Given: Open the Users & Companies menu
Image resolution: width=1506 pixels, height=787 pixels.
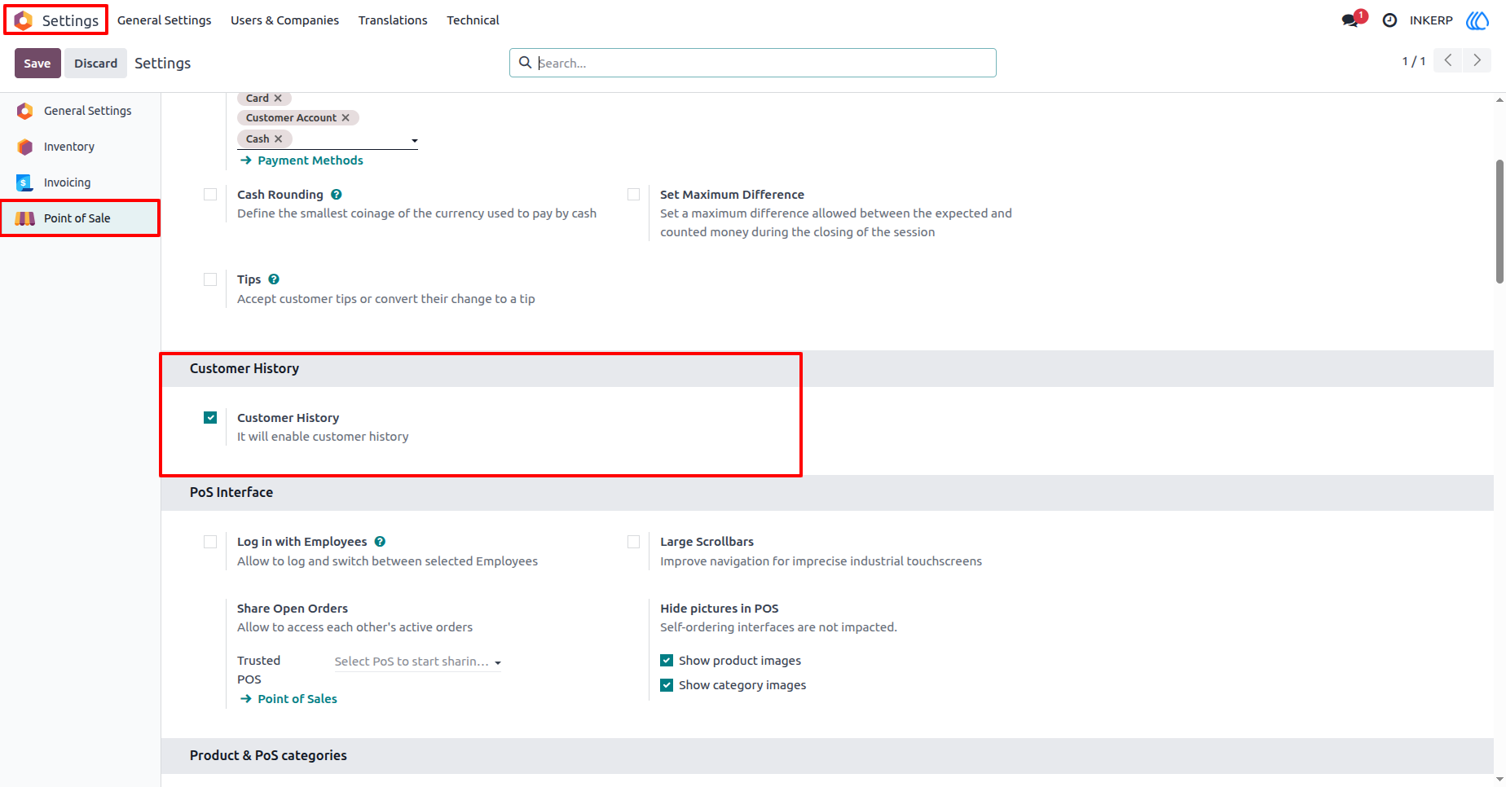Looking at the screenshot, I should pos(284,20).
